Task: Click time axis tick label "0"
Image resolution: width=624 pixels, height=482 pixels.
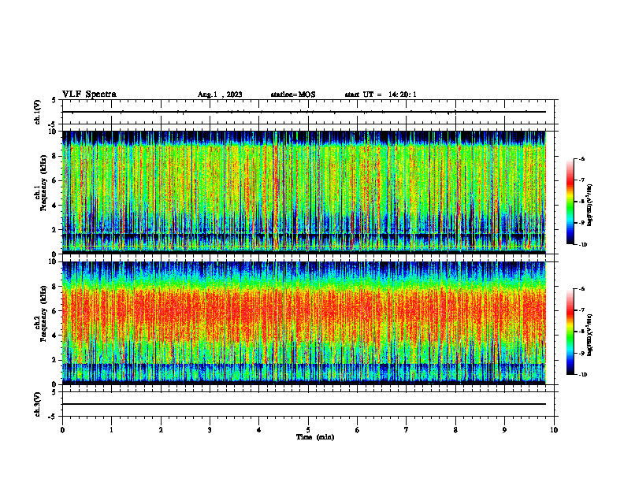Action: 62,430
